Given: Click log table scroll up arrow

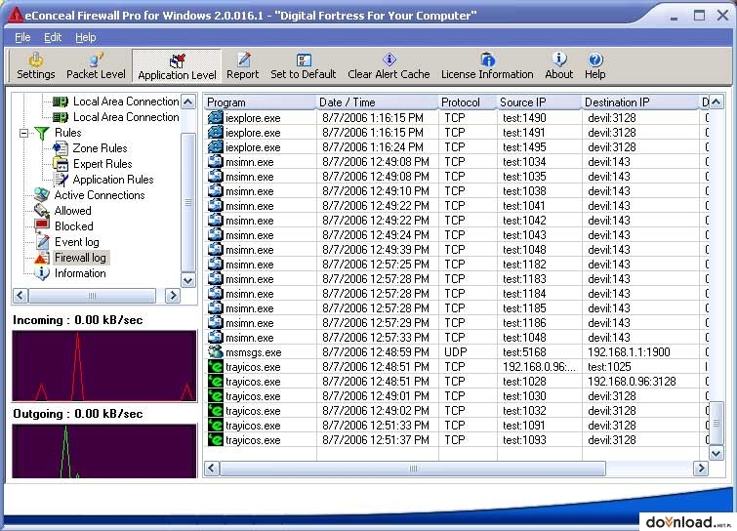Looking at the screenshot, I should pyautogui.click(x=716, y=102).
